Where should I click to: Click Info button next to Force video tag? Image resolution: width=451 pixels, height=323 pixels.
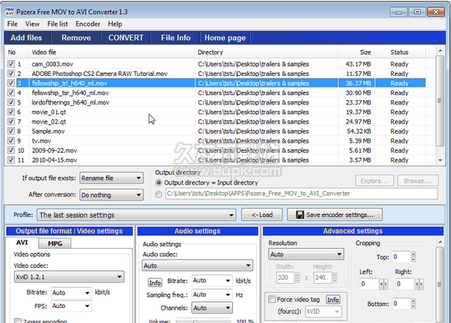332,300
